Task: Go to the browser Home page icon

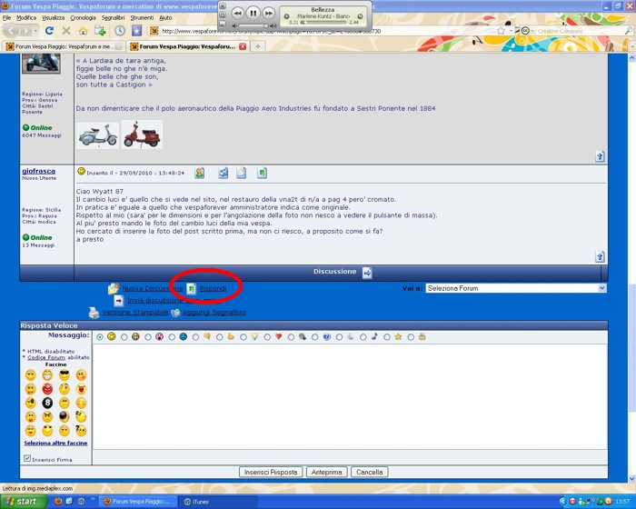Action: [x=83, y=30]
